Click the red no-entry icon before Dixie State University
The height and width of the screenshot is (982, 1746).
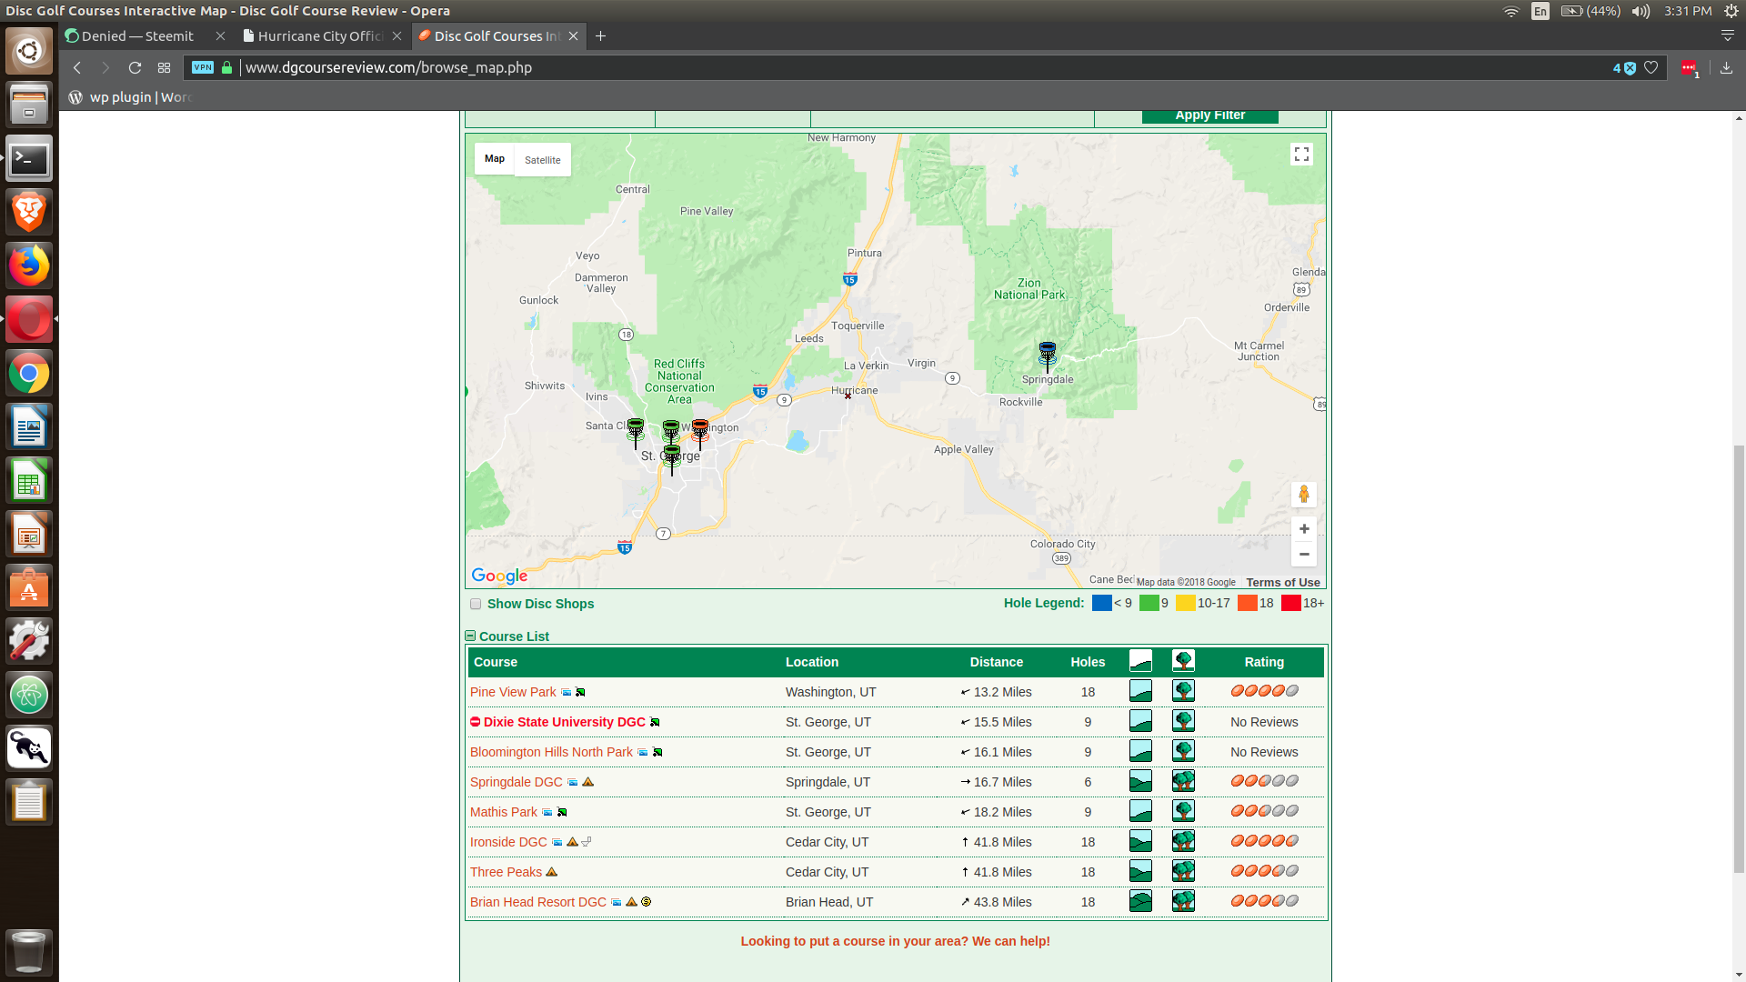475,722
